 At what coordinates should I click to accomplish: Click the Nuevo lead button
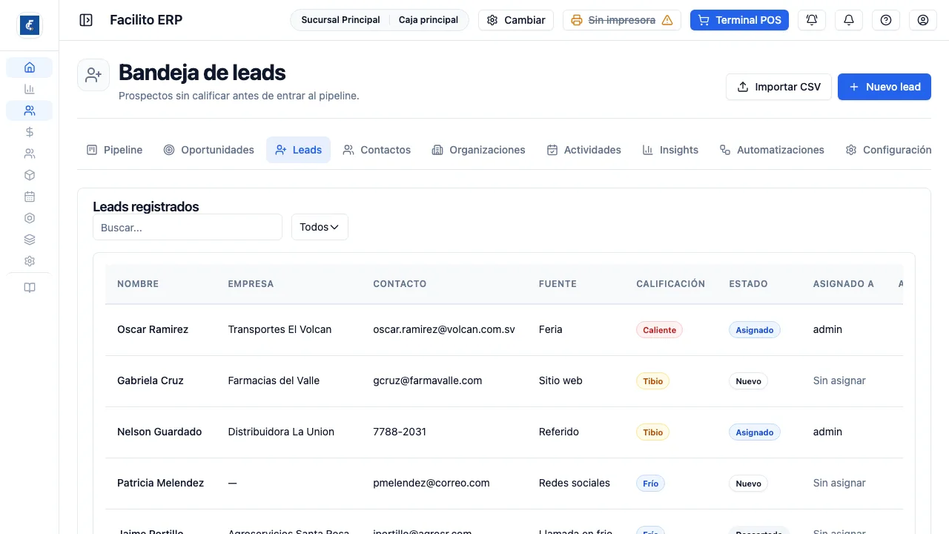tap(884, 87)
